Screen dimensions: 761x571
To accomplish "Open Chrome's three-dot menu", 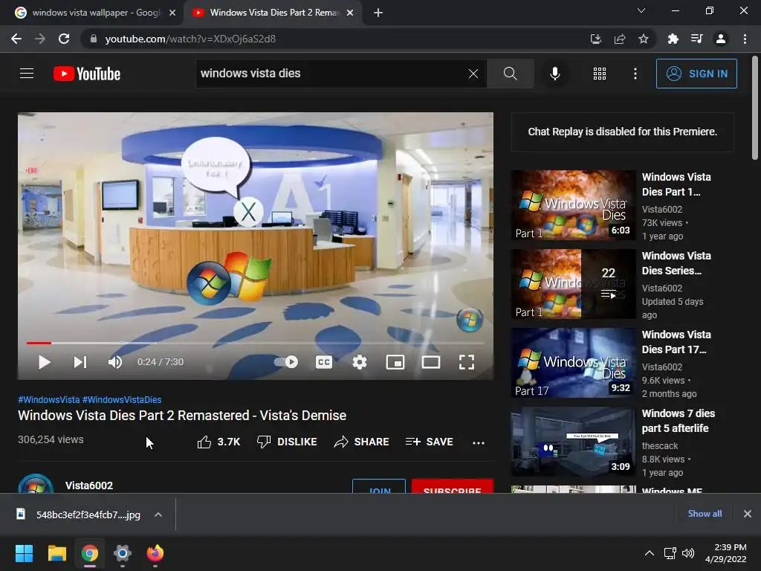I will 745,39.
